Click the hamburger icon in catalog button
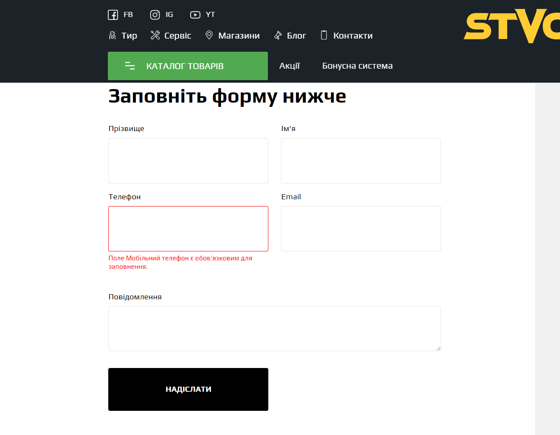This screenshot has height=435, width=560. click(x=129, y=66)
